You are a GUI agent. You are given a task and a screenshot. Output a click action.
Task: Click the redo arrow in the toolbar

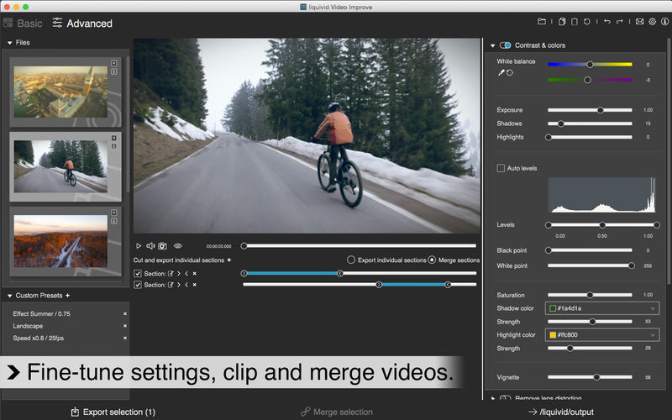619,22
